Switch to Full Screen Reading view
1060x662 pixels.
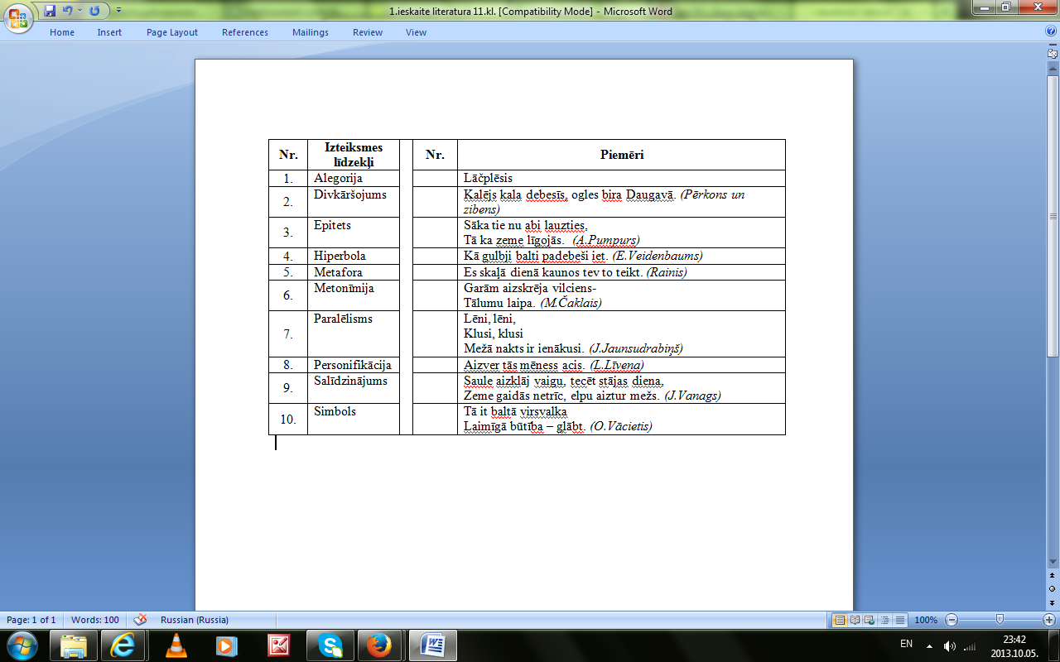[x=855, y=620]
